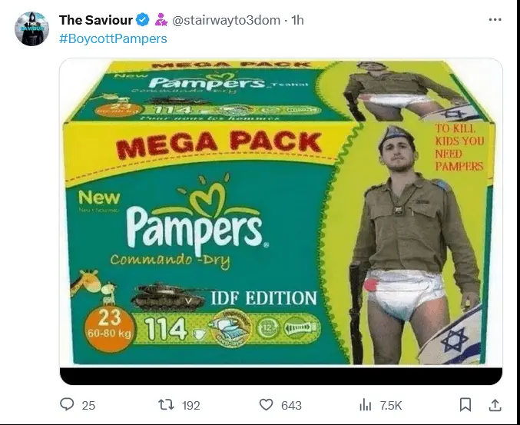Click the repost count 192

(189, 405)
